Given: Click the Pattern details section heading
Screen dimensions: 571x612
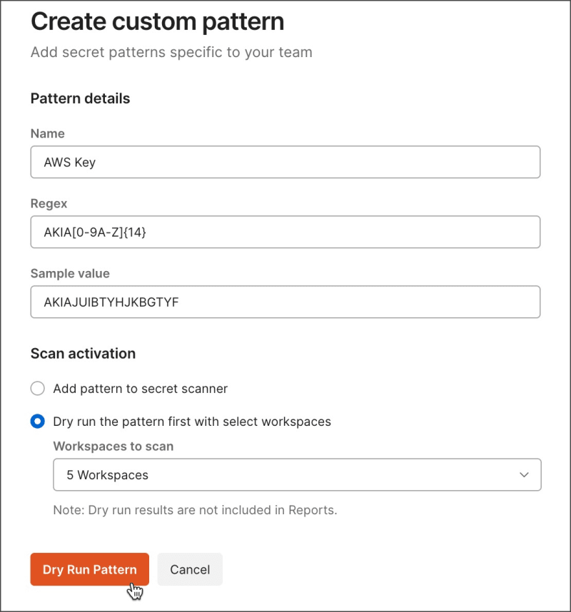Looking at the screenshot, I should (80, 98).
